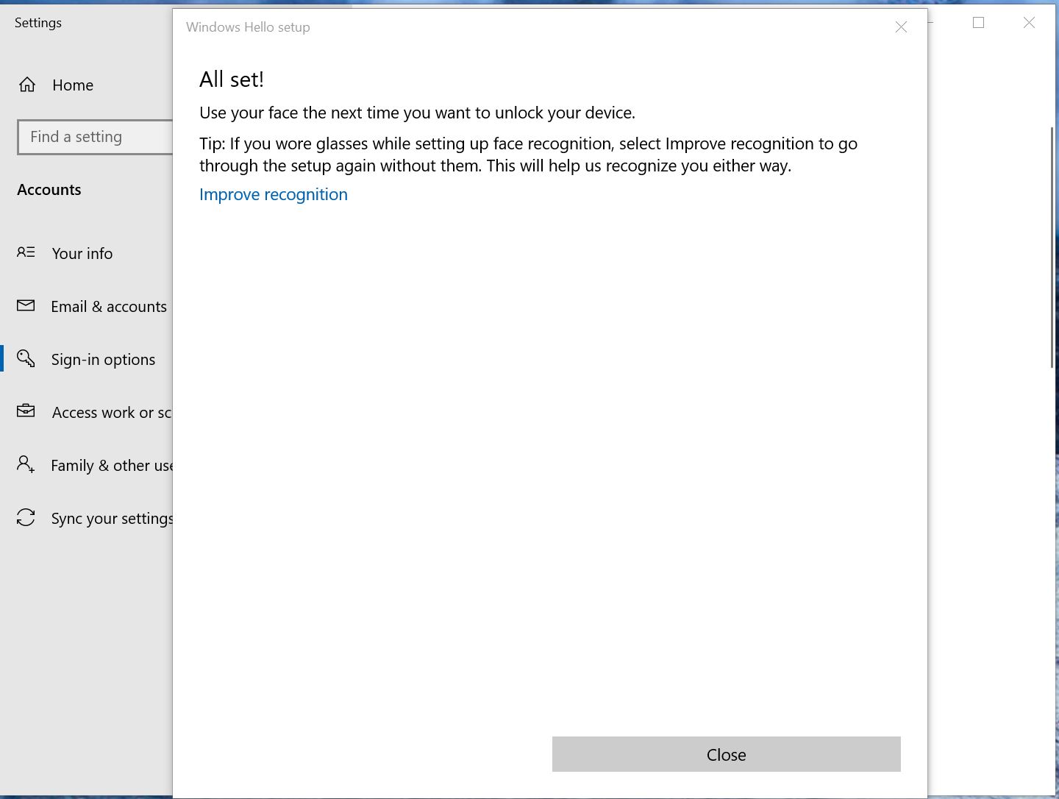Viewport: 1059px width, 799px height.
Task: Select the Sync your settings refresh icon
Action: coord(26,517)
